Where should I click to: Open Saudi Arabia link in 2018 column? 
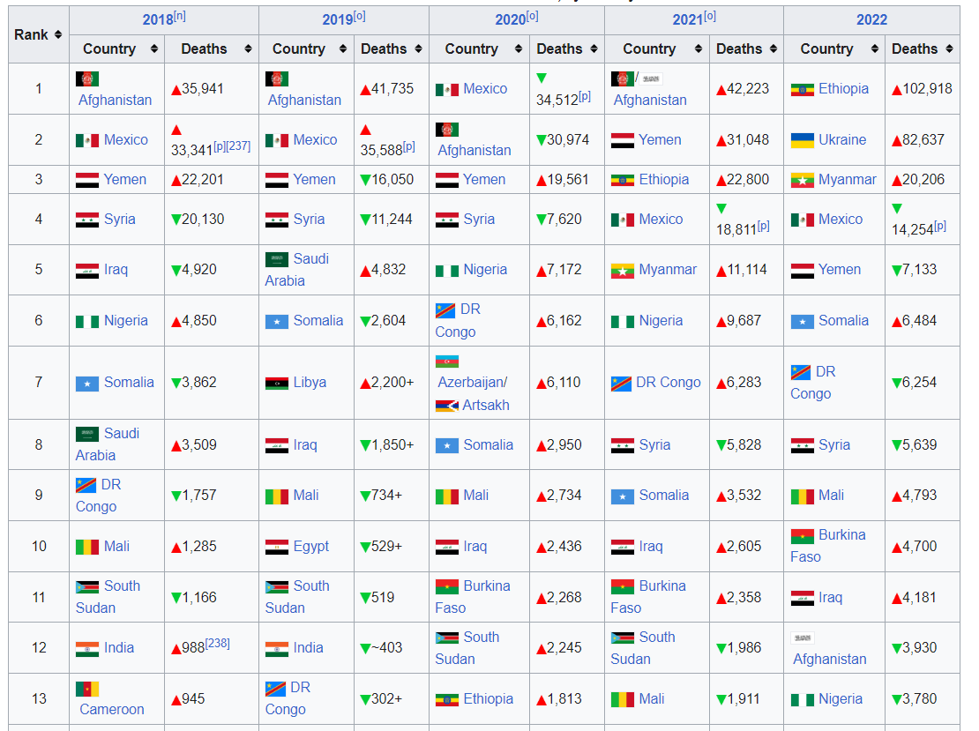tap(108, 444)
